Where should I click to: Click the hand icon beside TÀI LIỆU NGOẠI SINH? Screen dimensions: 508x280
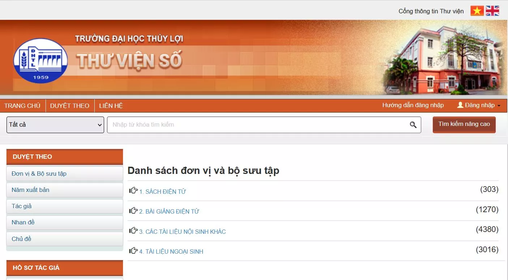(133, 250)
